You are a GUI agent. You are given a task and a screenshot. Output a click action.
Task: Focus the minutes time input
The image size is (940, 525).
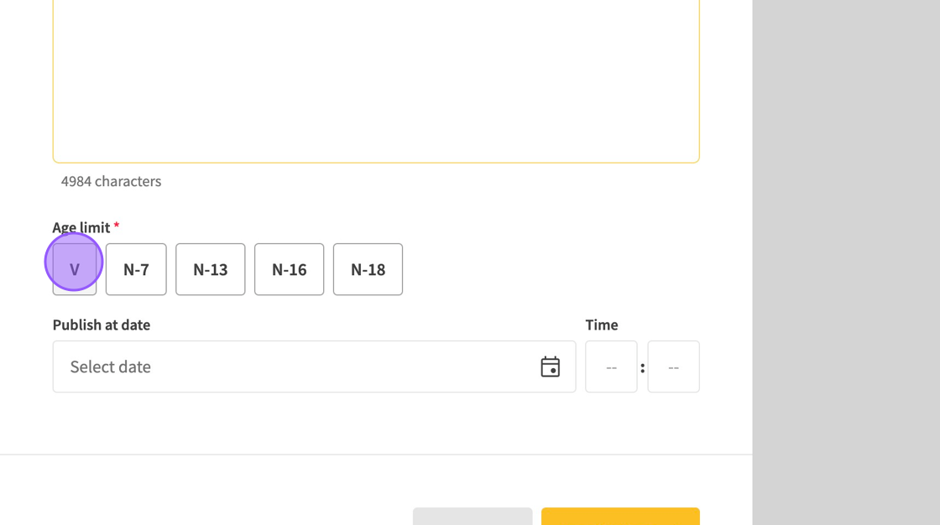[x=673, y=366]
